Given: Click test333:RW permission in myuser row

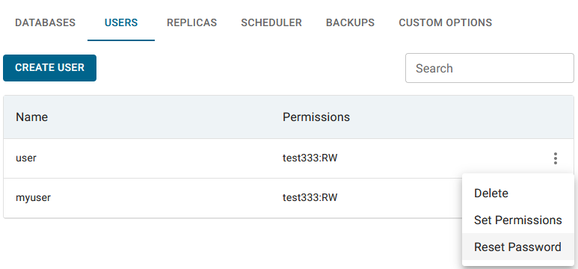Looking at the screenshot, I should [x=310, y=198].
